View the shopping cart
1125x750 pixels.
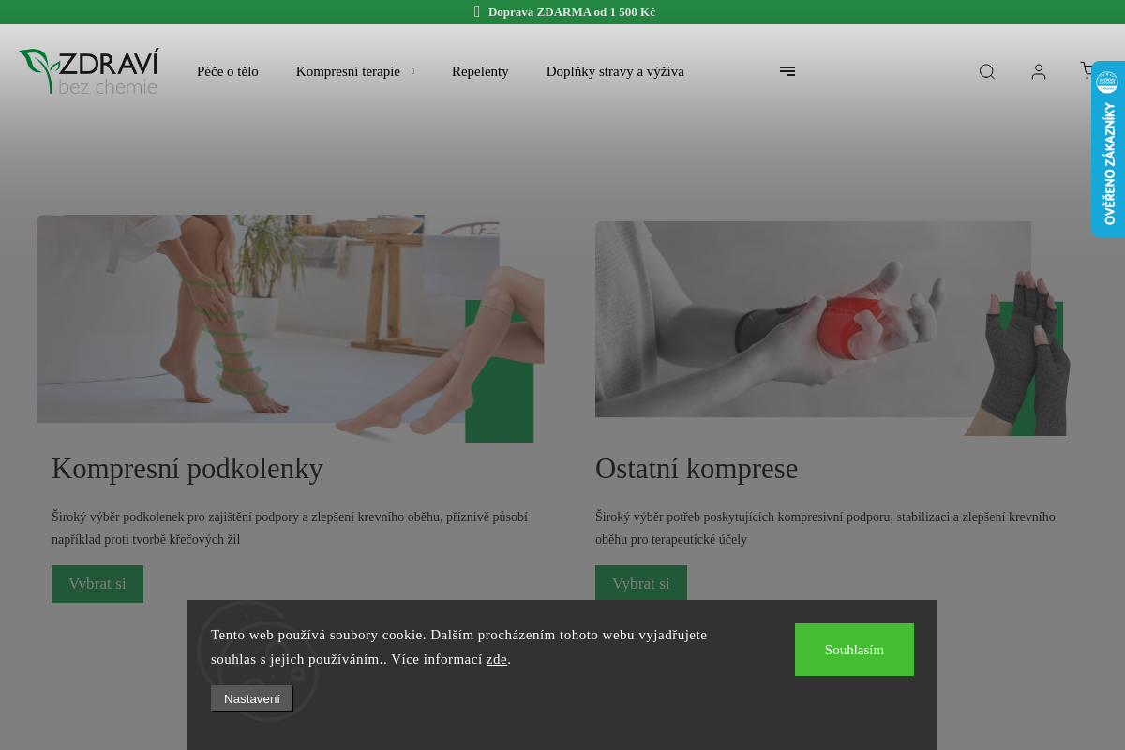[x=1087, y=71]
